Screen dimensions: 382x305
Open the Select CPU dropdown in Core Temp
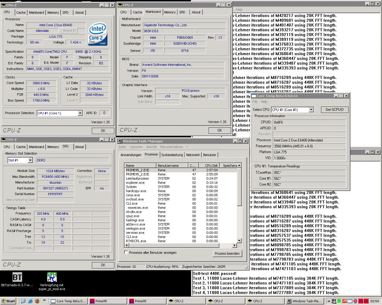(x=311, y=110)
